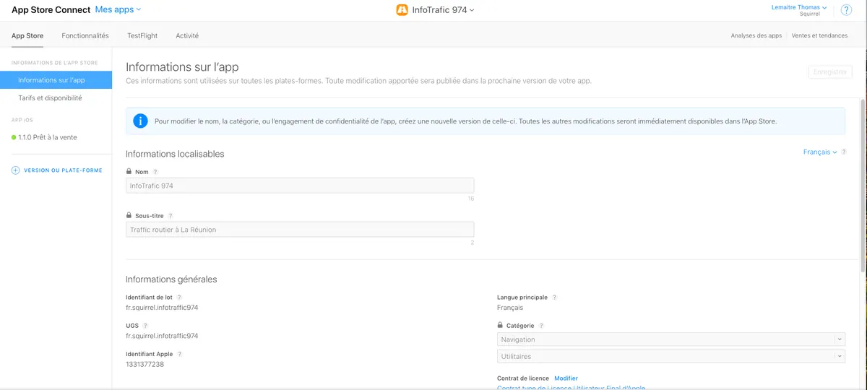Click the help icon next to Nom
The image size is (867, 390).
point(155,172)
